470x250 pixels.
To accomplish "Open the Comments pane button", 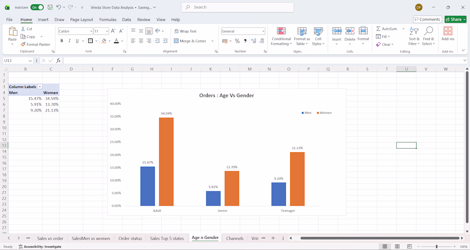I will click(427, 19).
